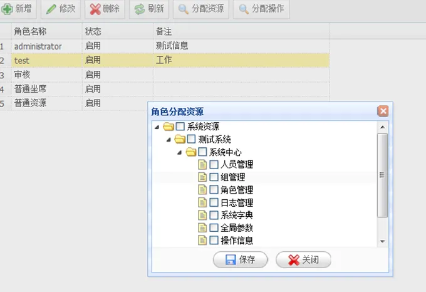Viewport: 426px width, 292px height.
Task: Tick the 组管理 checkbox
Action: 214,177
